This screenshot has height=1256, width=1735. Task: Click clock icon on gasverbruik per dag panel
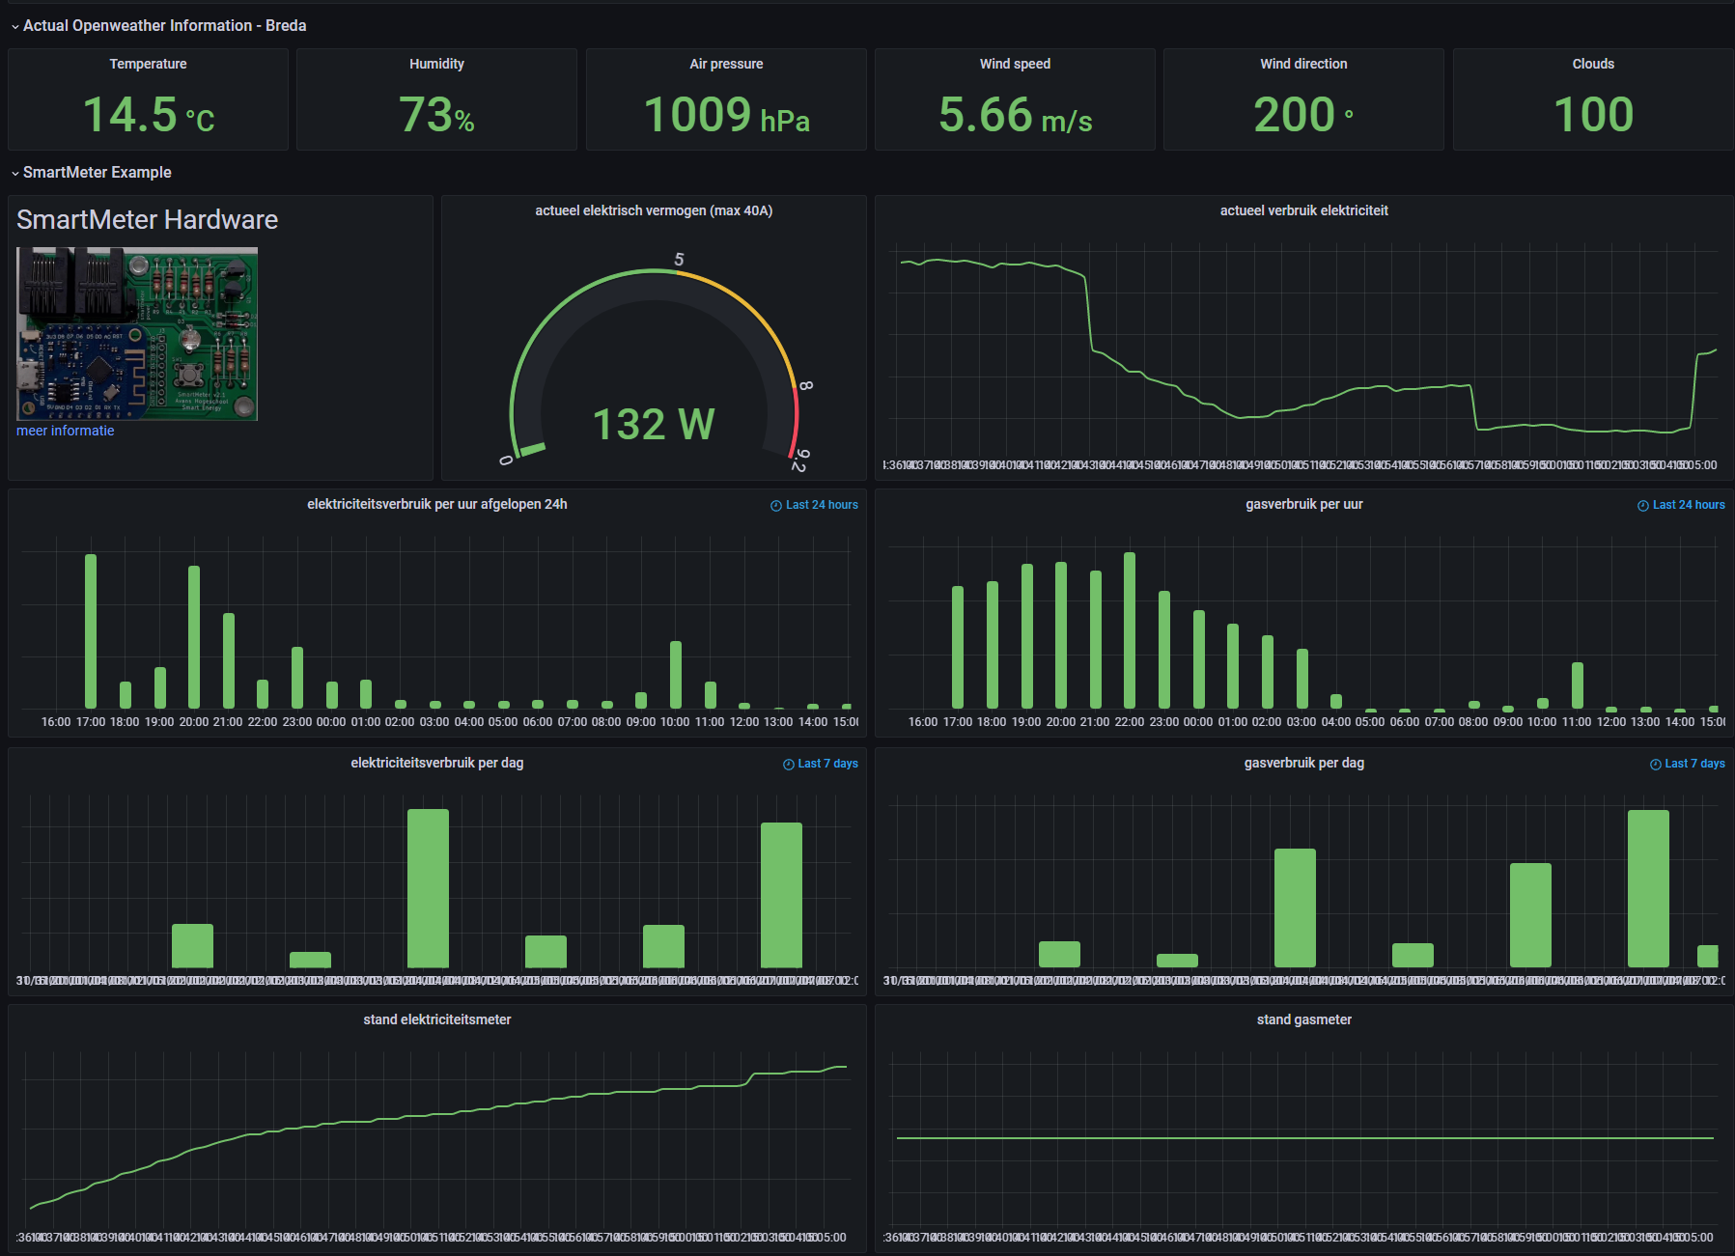tap(1655, 764)
